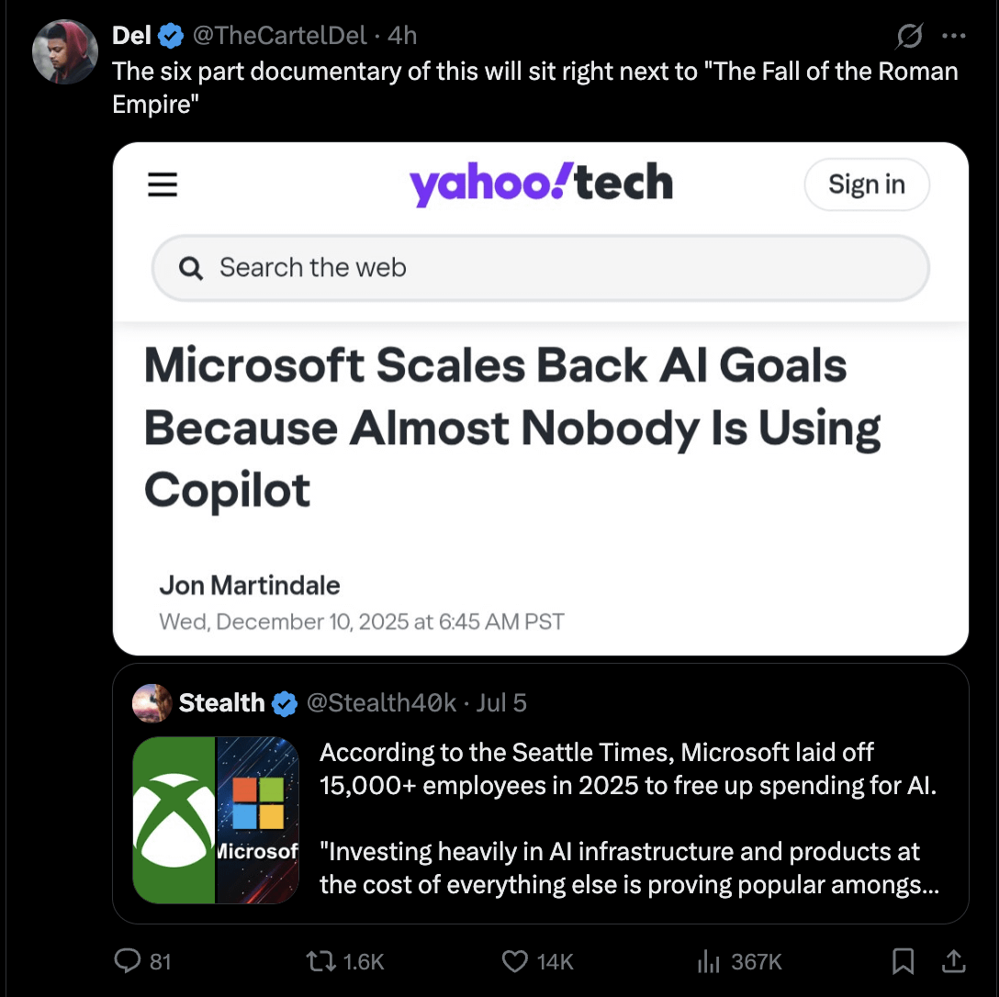Click Stealth's small profile avatar
Viewport: 999px width, 997px height.
152,703
